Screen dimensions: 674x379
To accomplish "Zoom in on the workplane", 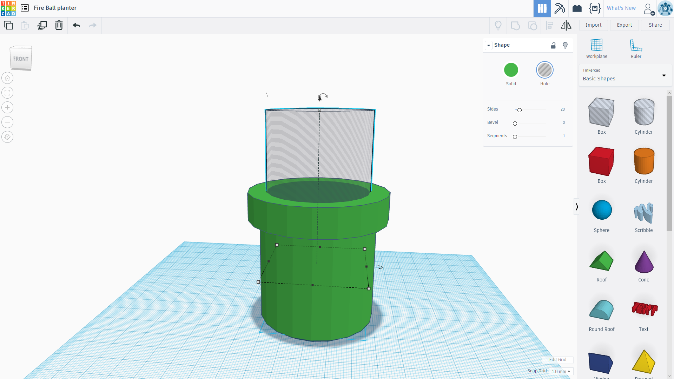I will pyautogui.click(x=7, y=107).
